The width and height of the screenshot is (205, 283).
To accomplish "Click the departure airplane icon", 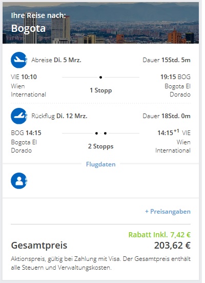I will click(x=19, y=60).
